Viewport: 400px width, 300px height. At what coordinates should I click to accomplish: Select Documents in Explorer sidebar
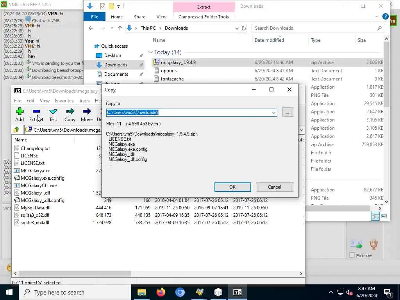point(116,74)
